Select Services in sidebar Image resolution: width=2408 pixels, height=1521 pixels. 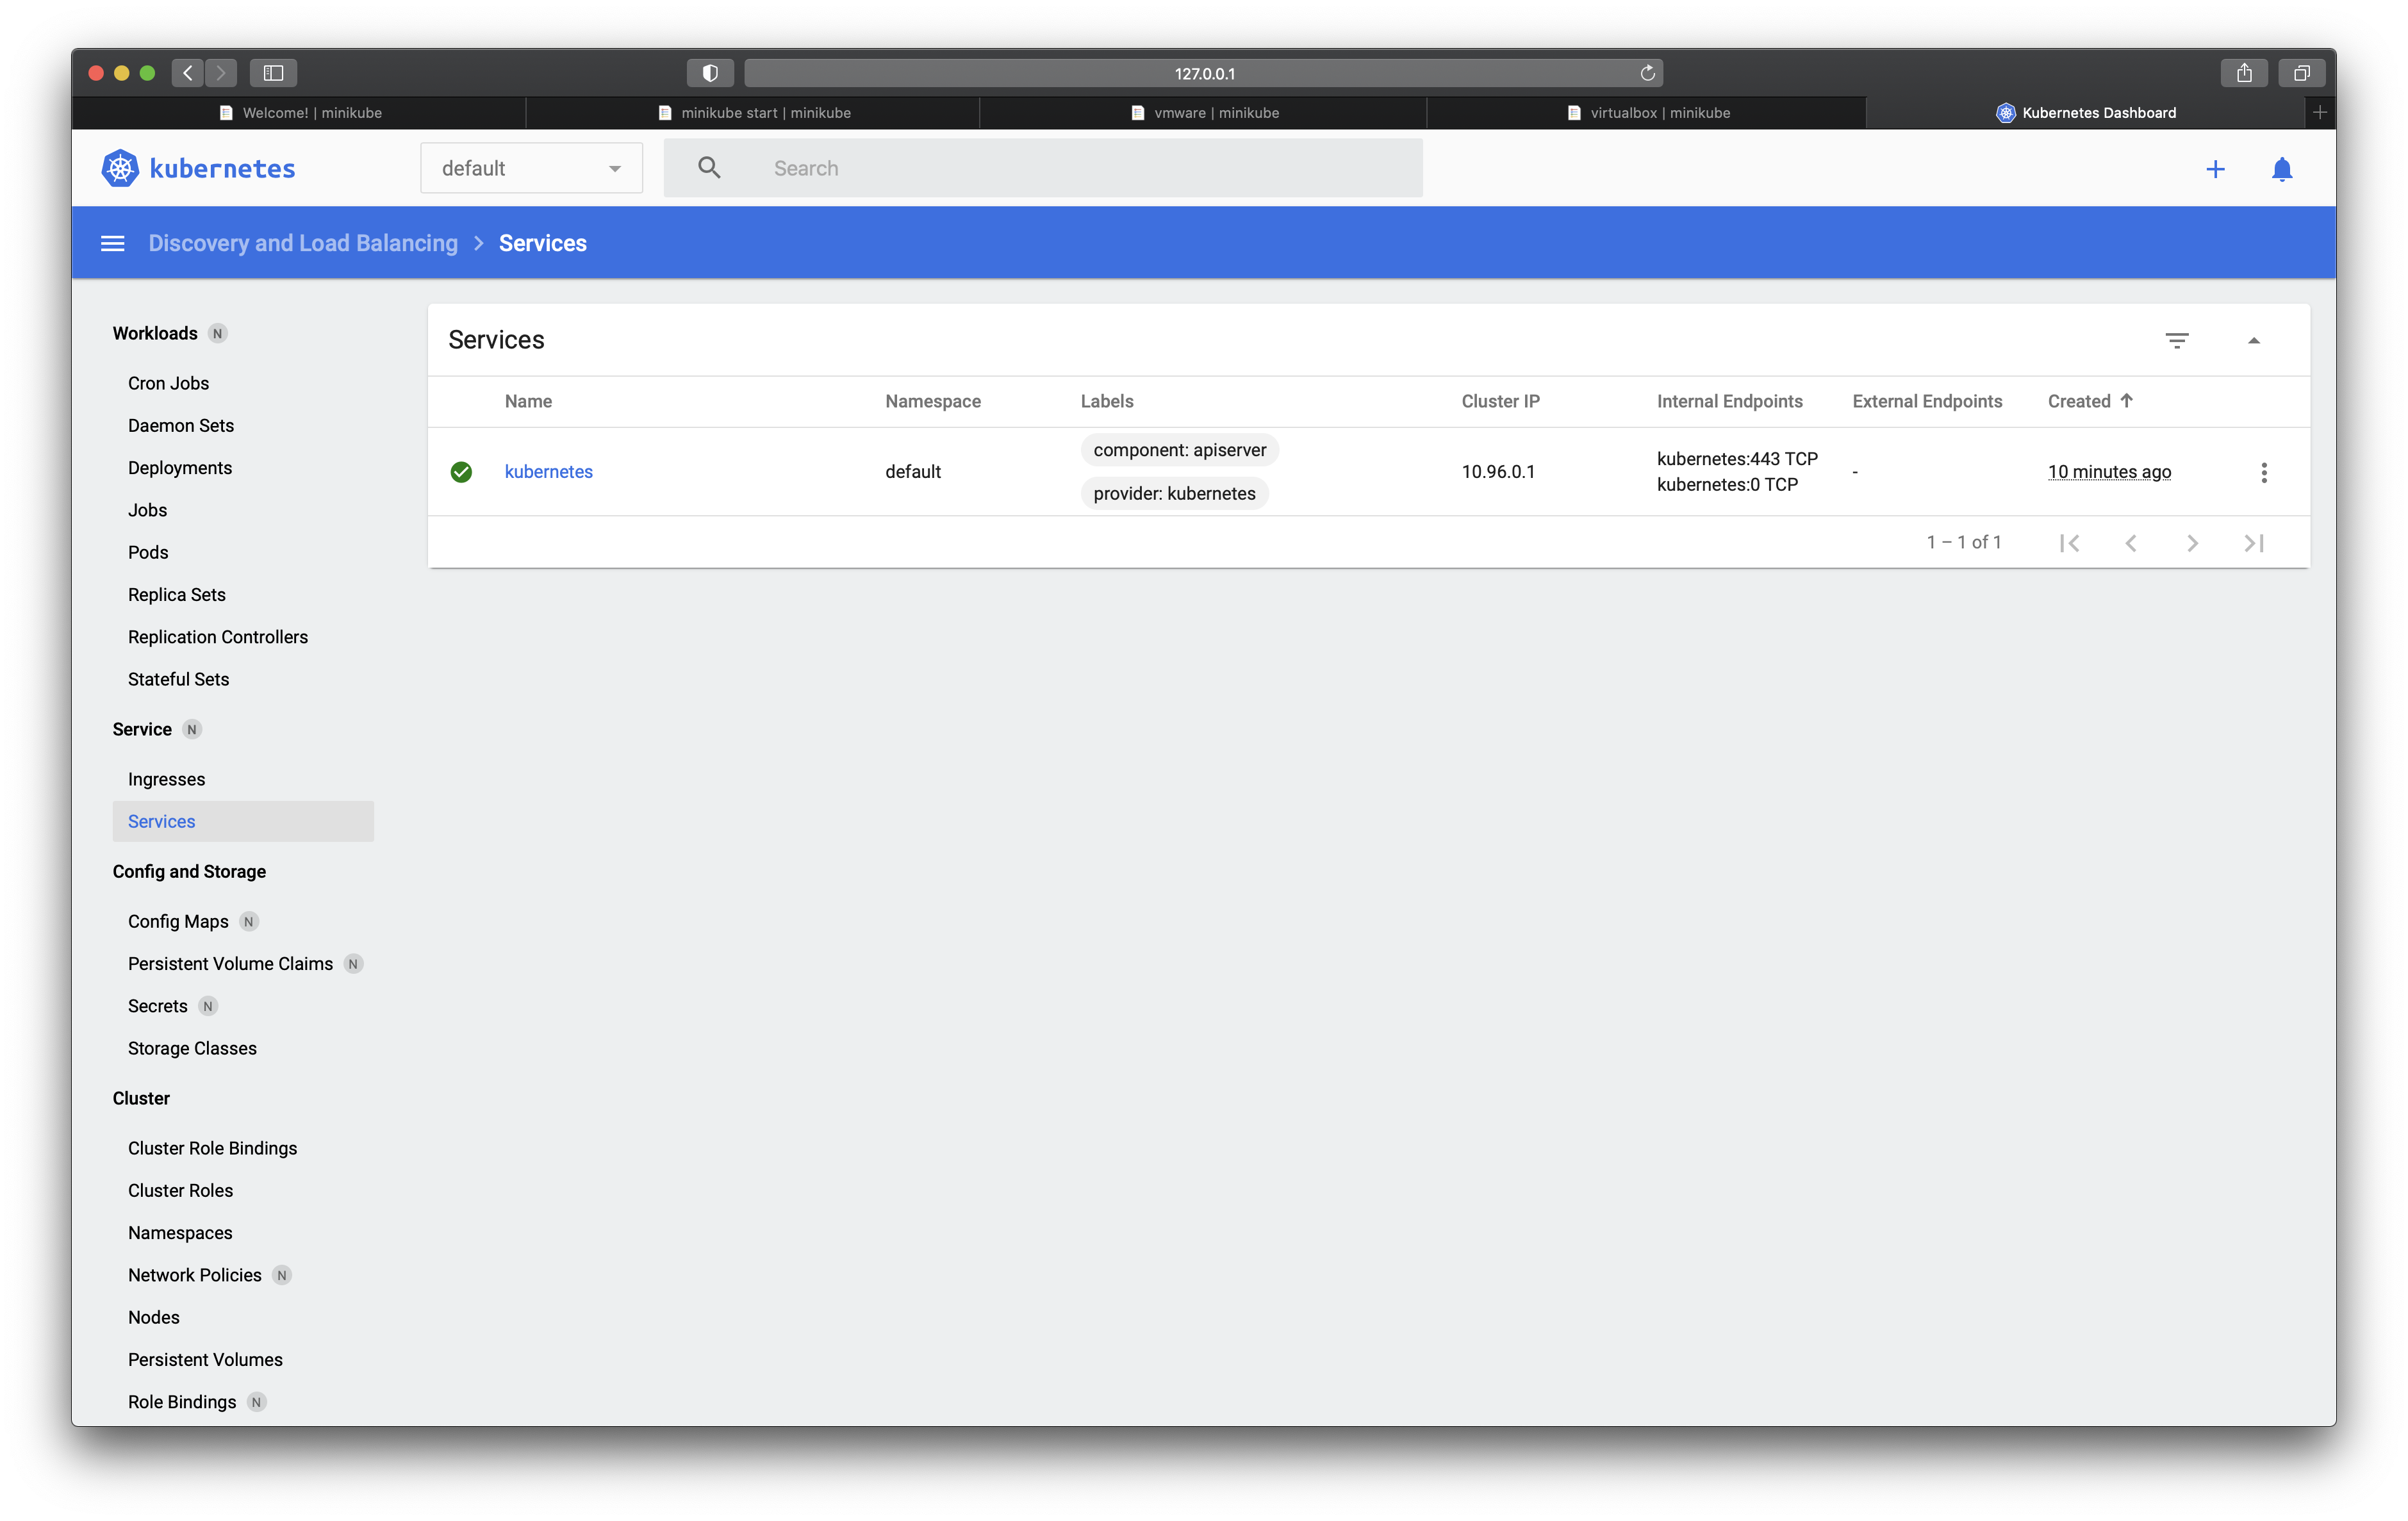point(243,821)
